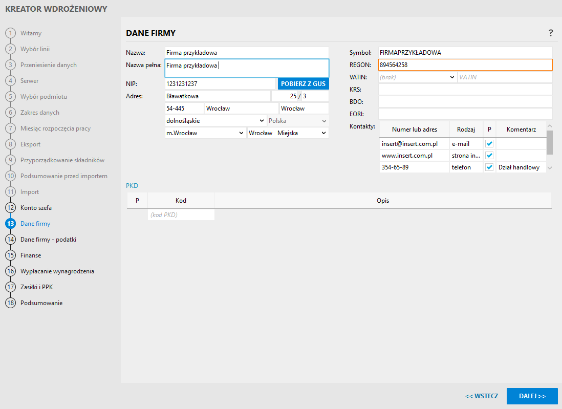The width and height of the screenshot is (562, 409).
Task: Expand the m.Wrocław county dropdown
Action: (205, 133)
